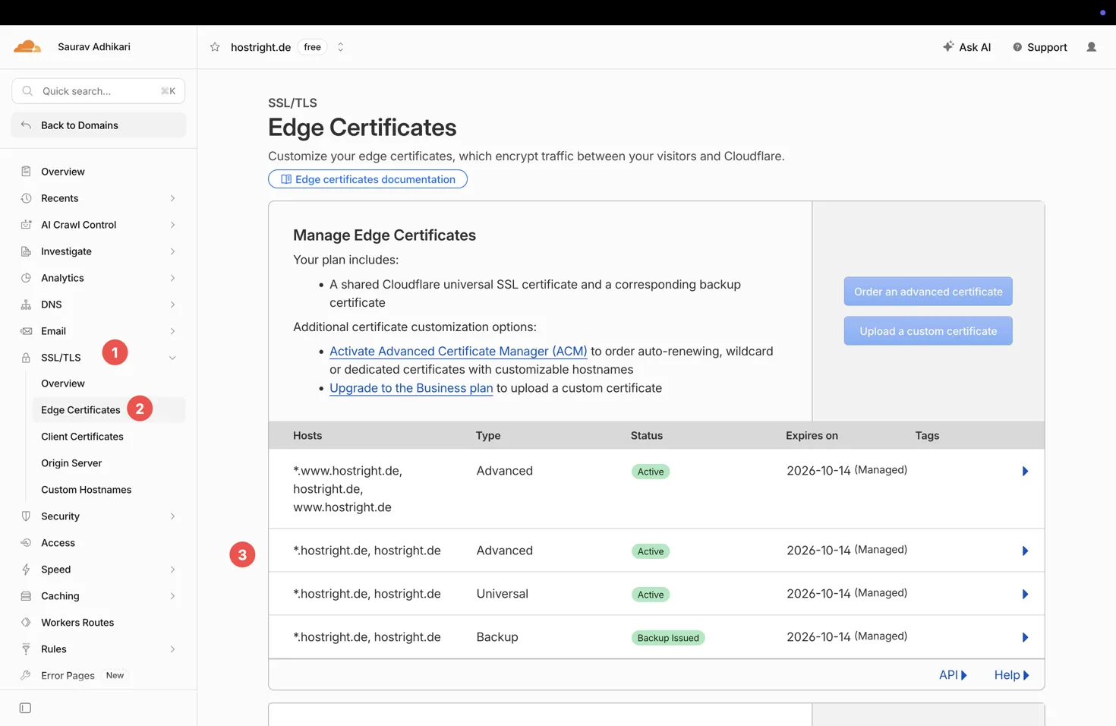Open Overview in the sidebar top
Screen dimensions: 1116x726
[x=63, y=172]
